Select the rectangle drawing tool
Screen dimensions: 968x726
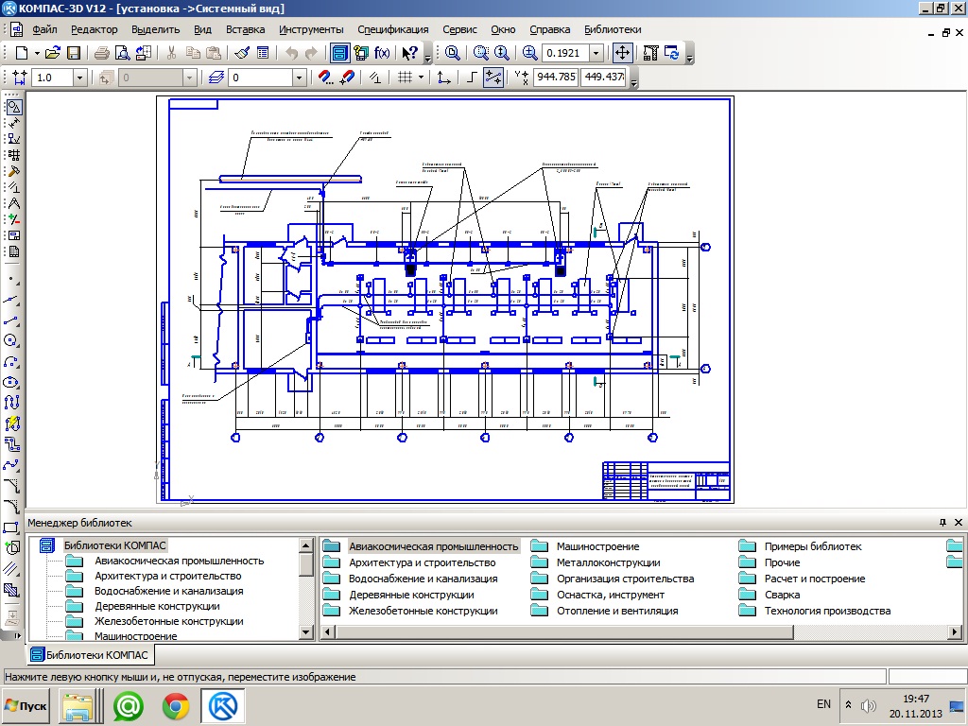[11, 527]
